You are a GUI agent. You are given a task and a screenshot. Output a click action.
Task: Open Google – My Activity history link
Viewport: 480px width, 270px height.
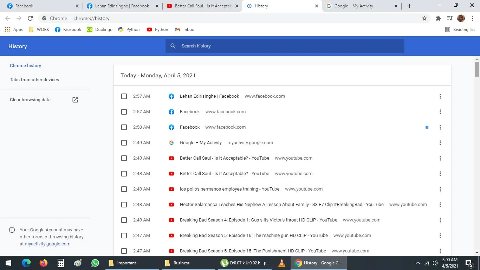201,143
